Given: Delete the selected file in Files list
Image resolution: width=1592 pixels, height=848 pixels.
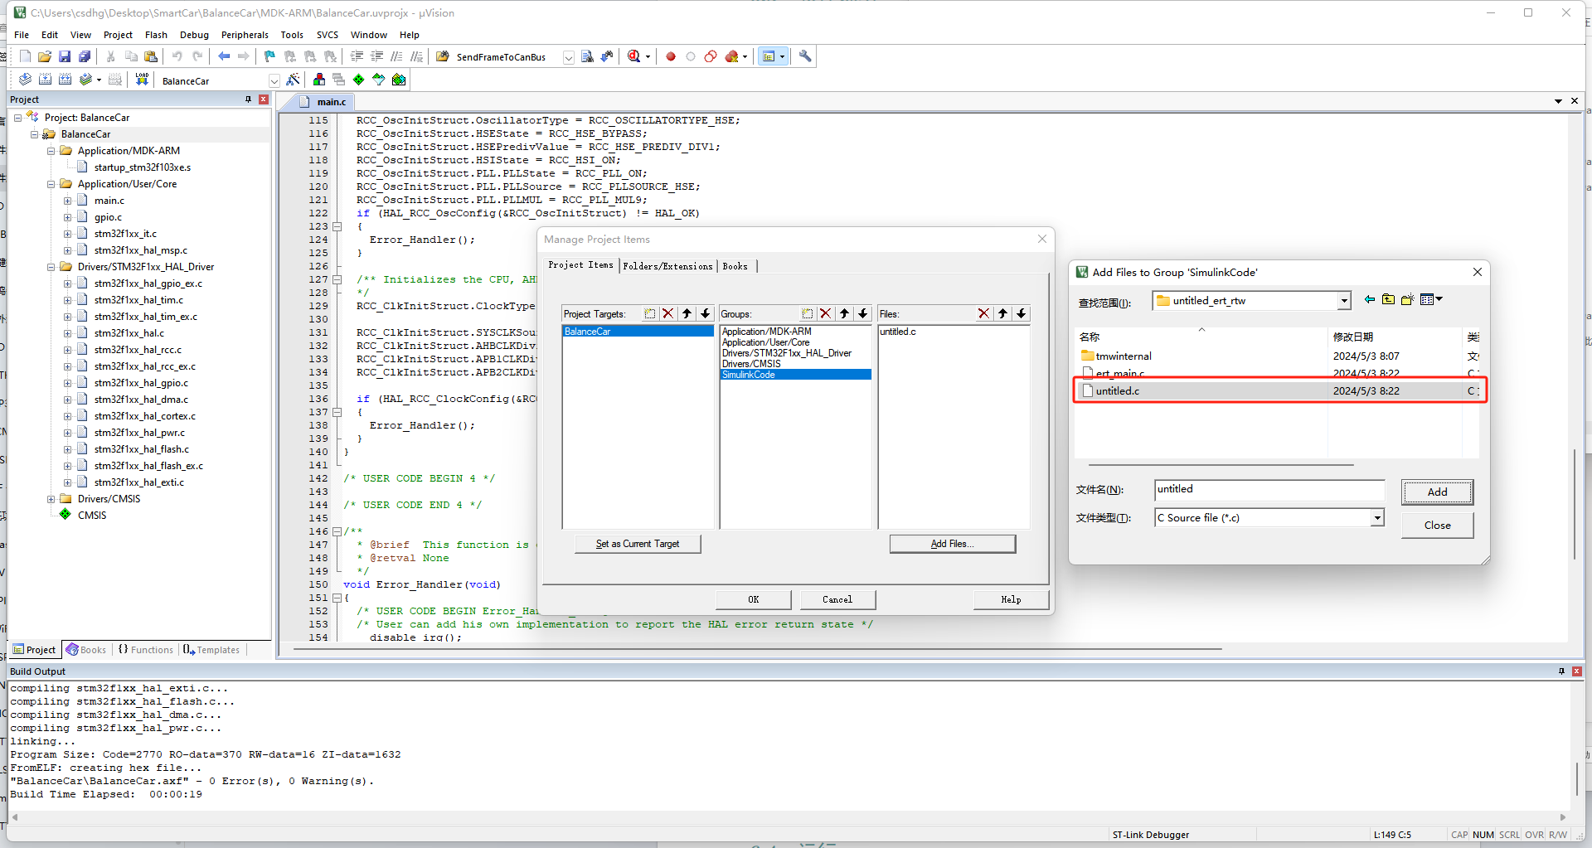Looking at the screenshot, I should pos(983,313).
